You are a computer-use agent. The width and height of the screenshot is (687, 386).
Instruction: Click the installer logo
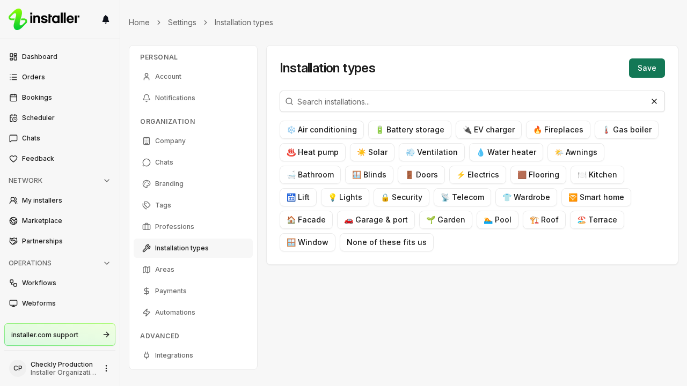pyautogui.click(x=44, y=19)
